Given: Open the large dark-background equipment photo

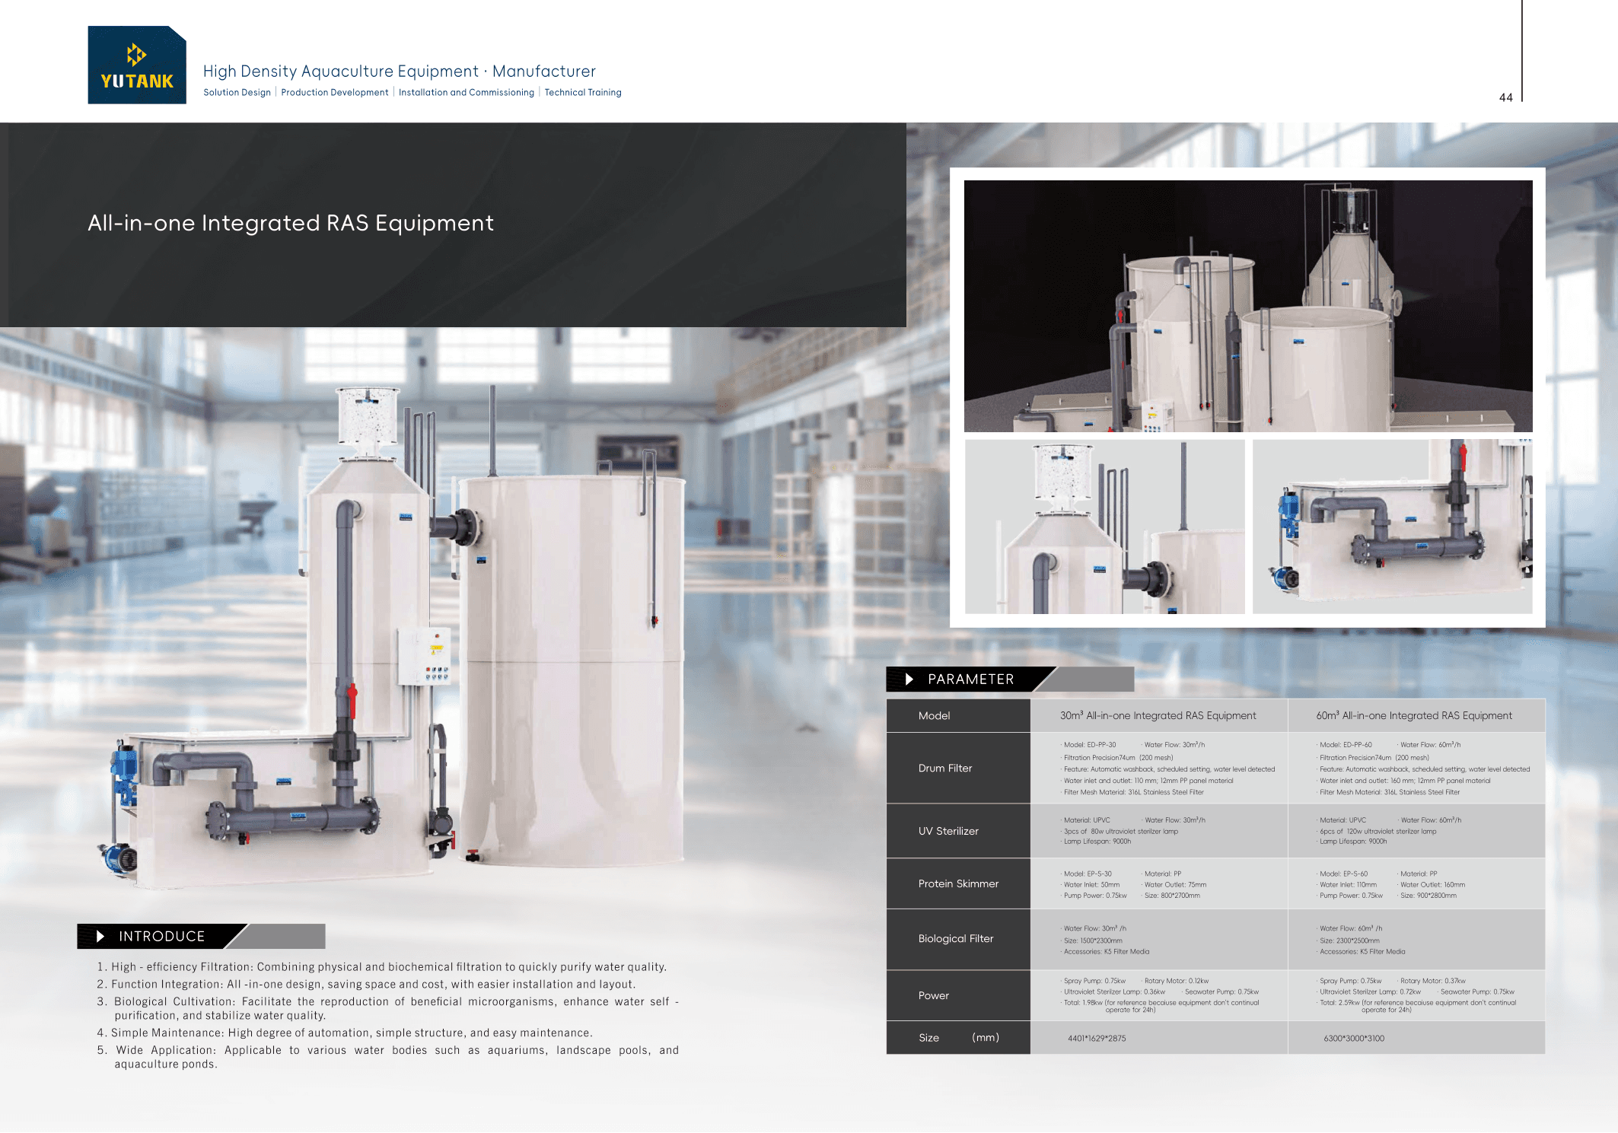Looking at the screenshot, I should coord(1248,306).
